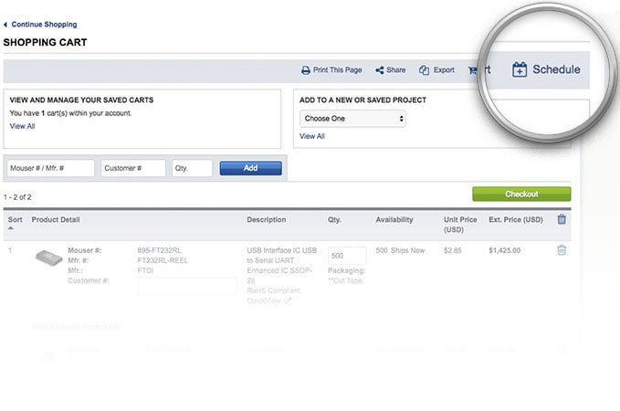Click the Mouser # / Mfr. # field
This screenshot has height=411, width=620.
click(x=50, y=168)
